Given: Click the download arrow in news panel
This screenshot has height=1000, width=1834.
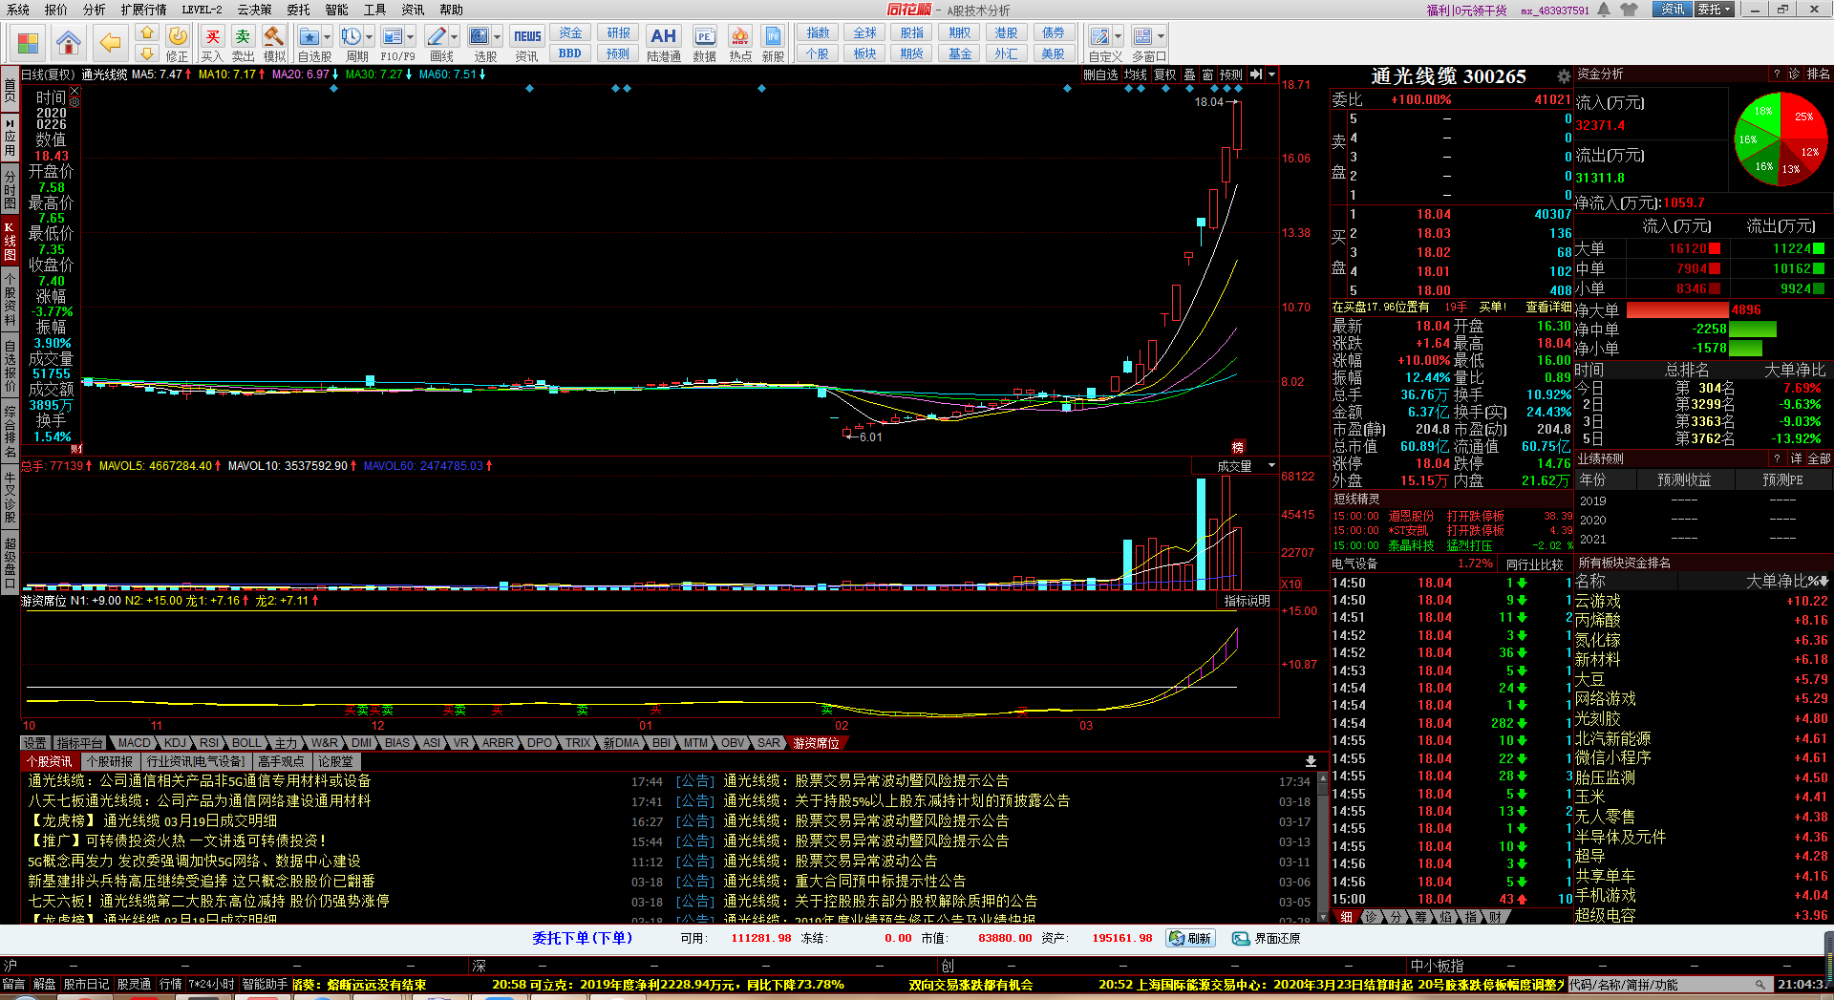Looking at the screenshot, I should pyautogui.click(x=1311, y=761).
